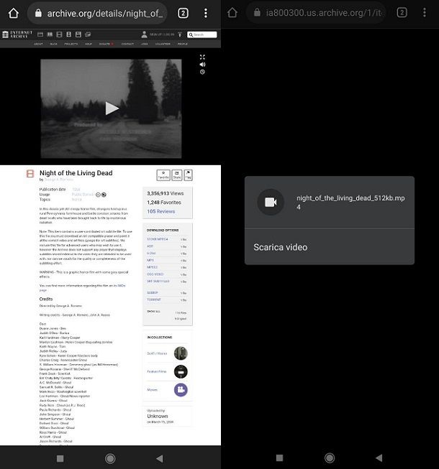439x469 pixels.
Task: Tap the home icon in right browser
Action: click(232, 12)
